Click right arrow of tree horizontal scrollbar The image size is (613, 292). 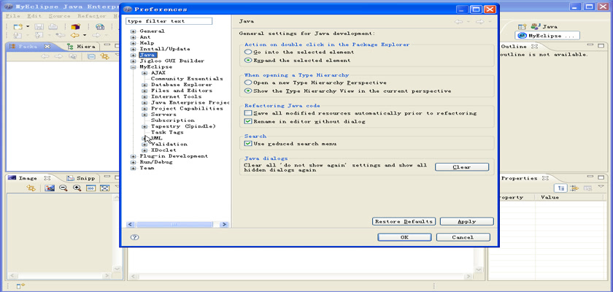(x=225, y=225)
